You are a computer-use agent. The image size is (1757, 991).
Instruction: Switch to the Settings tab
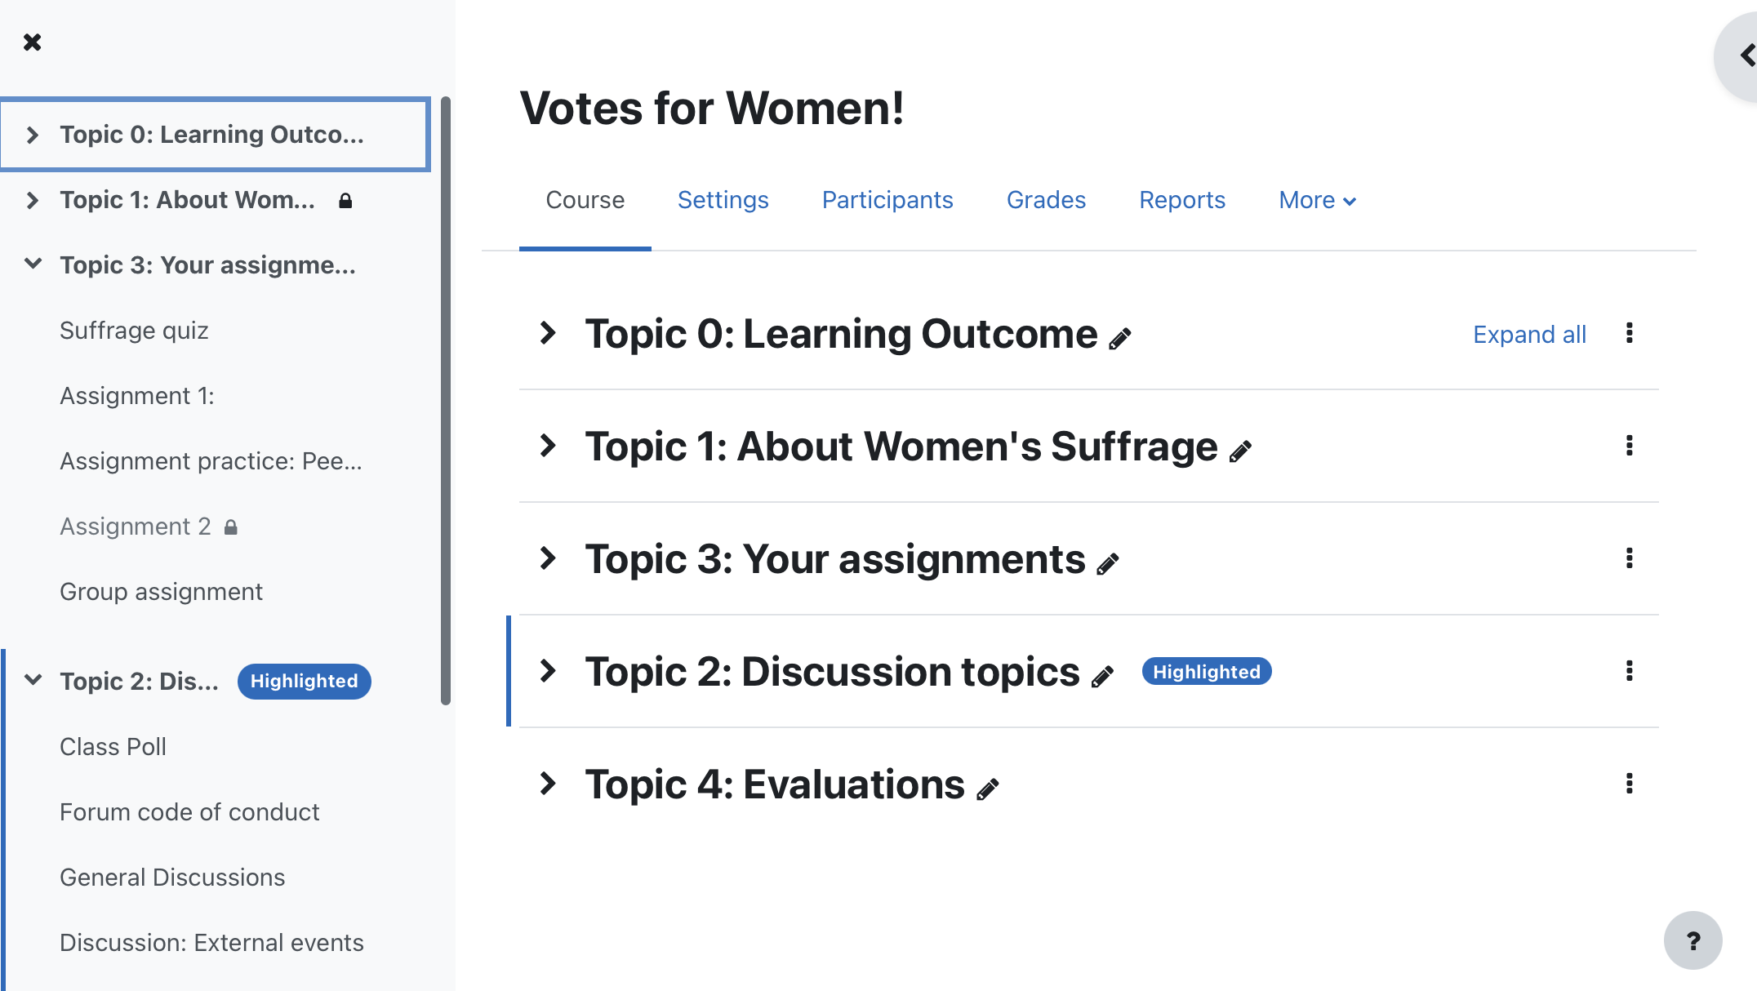tap(723, 200)
